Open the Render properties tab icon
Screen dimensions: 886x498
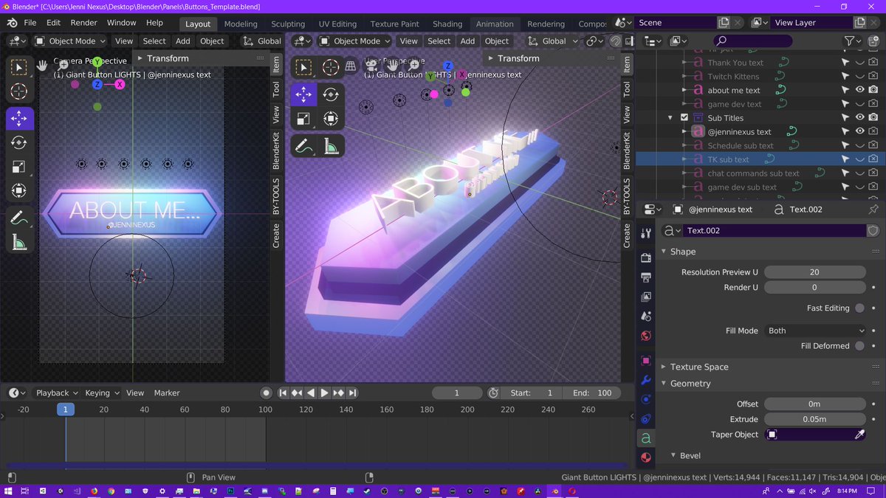646,258
